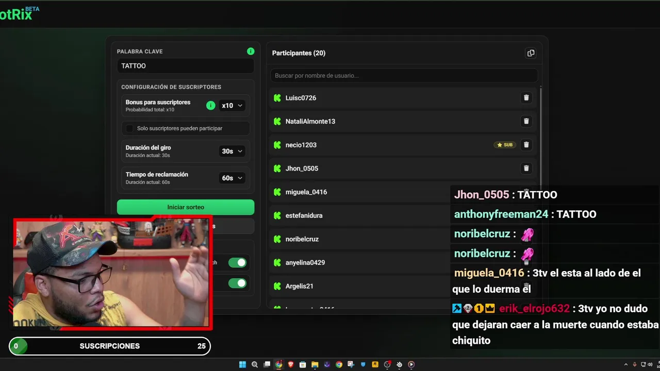The image size is (660, 371).
Task: Click the microphone icon in the system tray
Action: coord(635,364)
